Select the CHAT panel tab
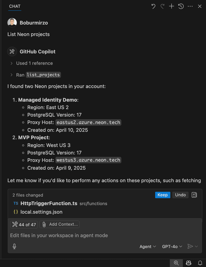Image resolution: width=206 pixels, height=267 pixels. coord(15,6)
